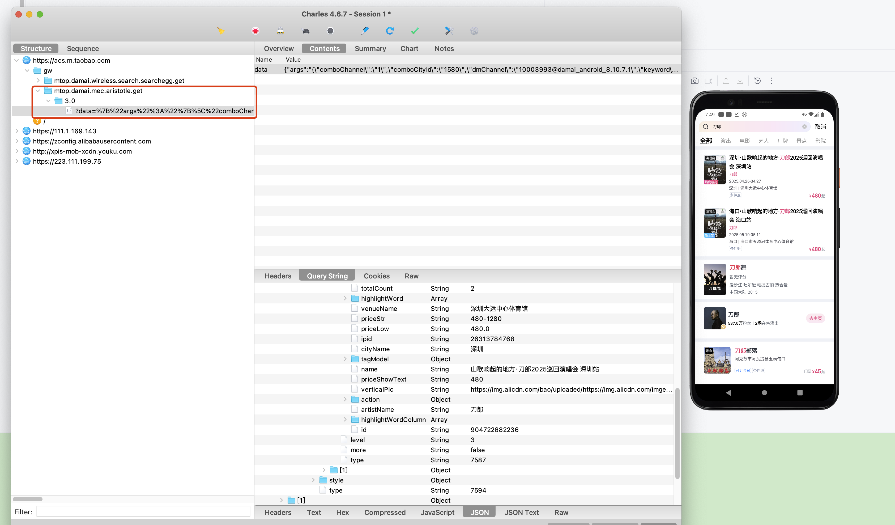This screenshot has width=895, height=525.
Task: Open the wrench tools icon
Action: [x=449, y=31]
